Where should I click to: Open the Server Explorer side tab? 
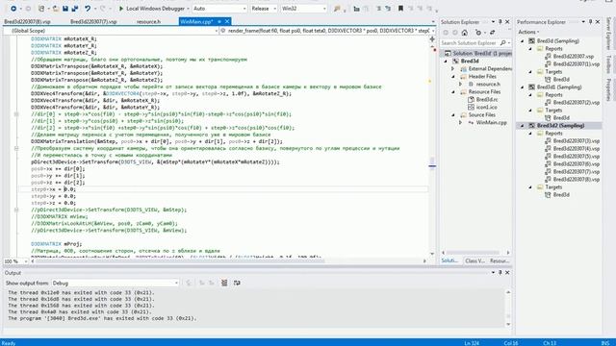point(609,34)
